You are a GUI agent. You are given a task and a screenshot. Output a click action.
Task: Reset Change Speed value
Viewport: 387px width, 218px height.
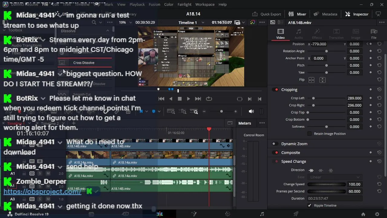tap(379, 184)
